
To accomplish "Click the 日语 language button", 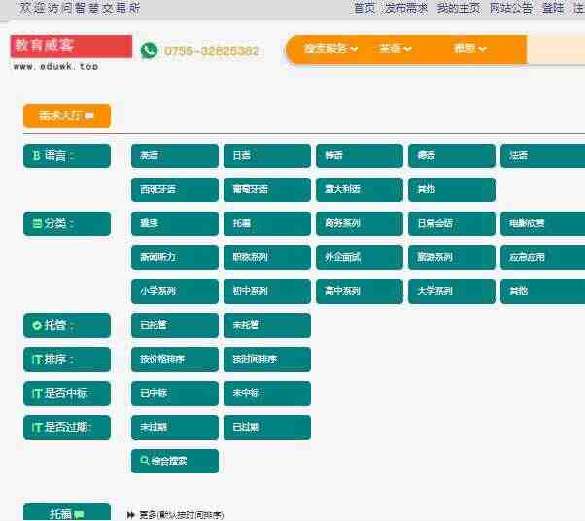I will point(267,155).
